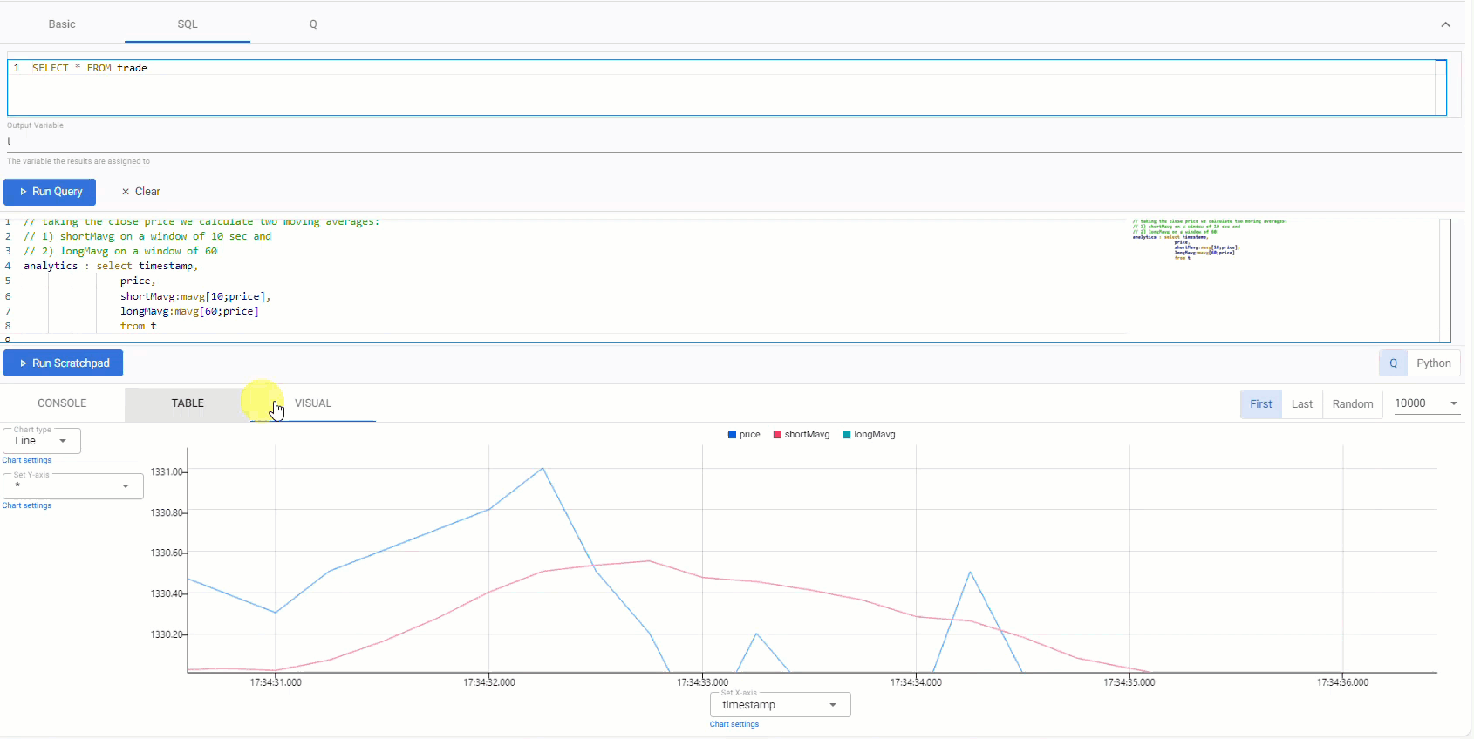The width and height of the screenshot is (1474, 739).
Task: Edit the Output Variable field
Action: [x=734, y=141]
